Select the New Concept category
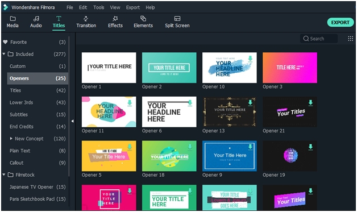The width and height of the screenshot is (357, 212). point(38,139)
